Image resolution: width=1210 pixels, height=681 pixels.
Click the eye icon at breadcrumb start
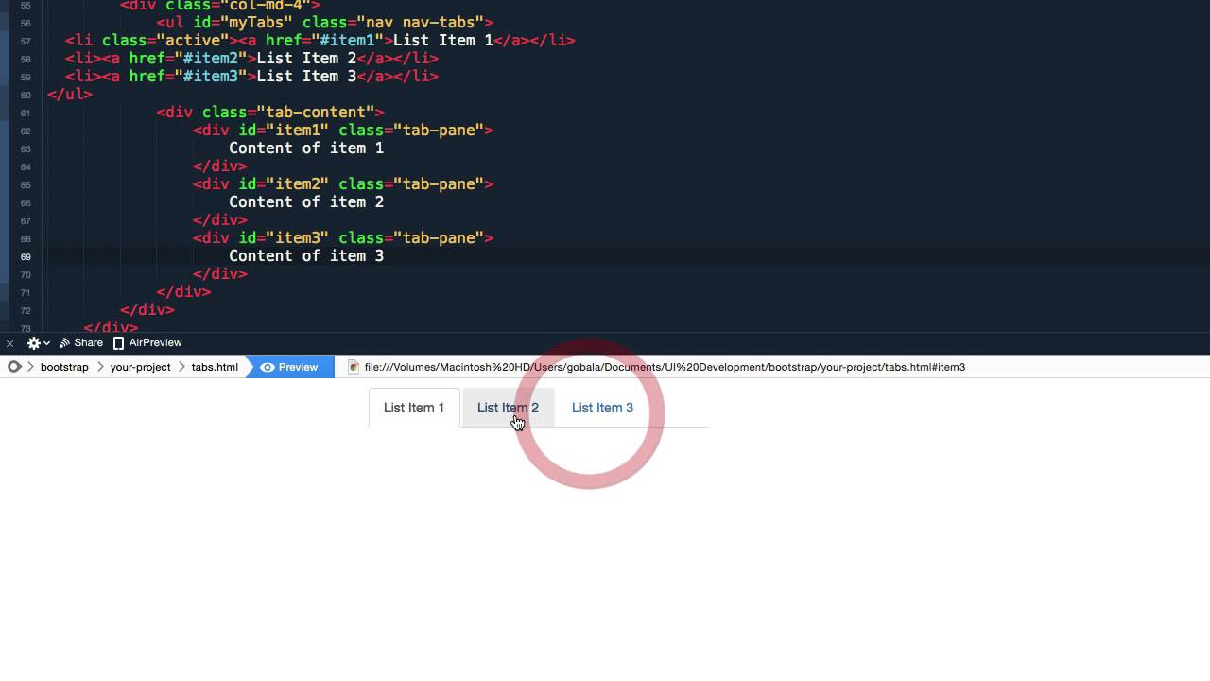point(14,367)
